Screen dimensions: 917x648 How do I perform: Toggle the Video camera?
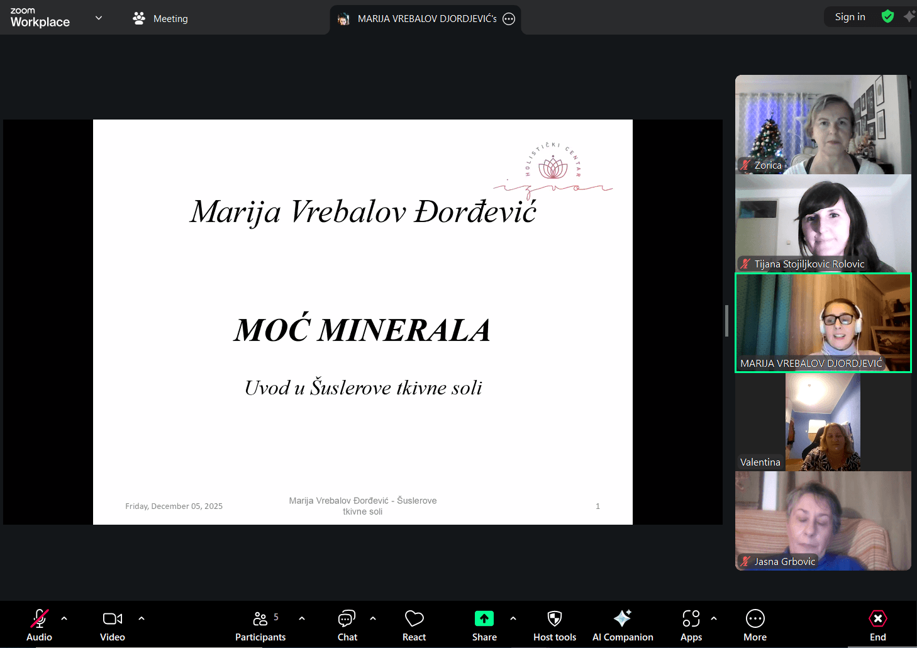coord(113,625)
